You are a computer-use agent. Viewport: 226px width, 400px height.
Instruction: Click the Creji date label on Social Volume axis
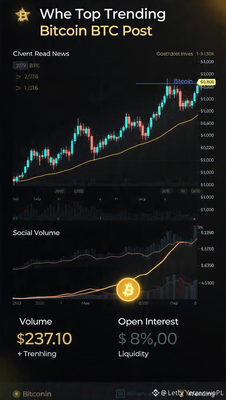[174, 303]
